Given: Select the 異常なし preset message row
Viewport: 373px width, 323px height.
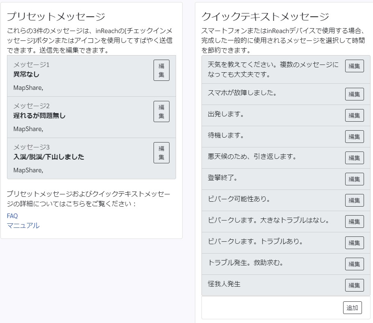Looking at the screenshot, I should tap(92, 76).
